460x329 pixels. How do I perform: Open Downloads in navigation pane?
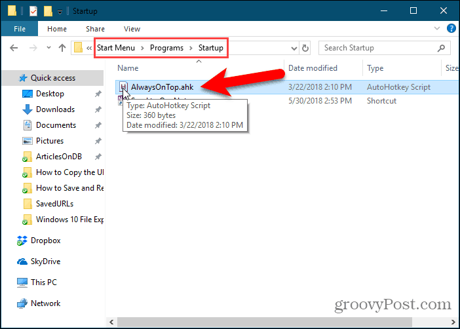point(56,109)
